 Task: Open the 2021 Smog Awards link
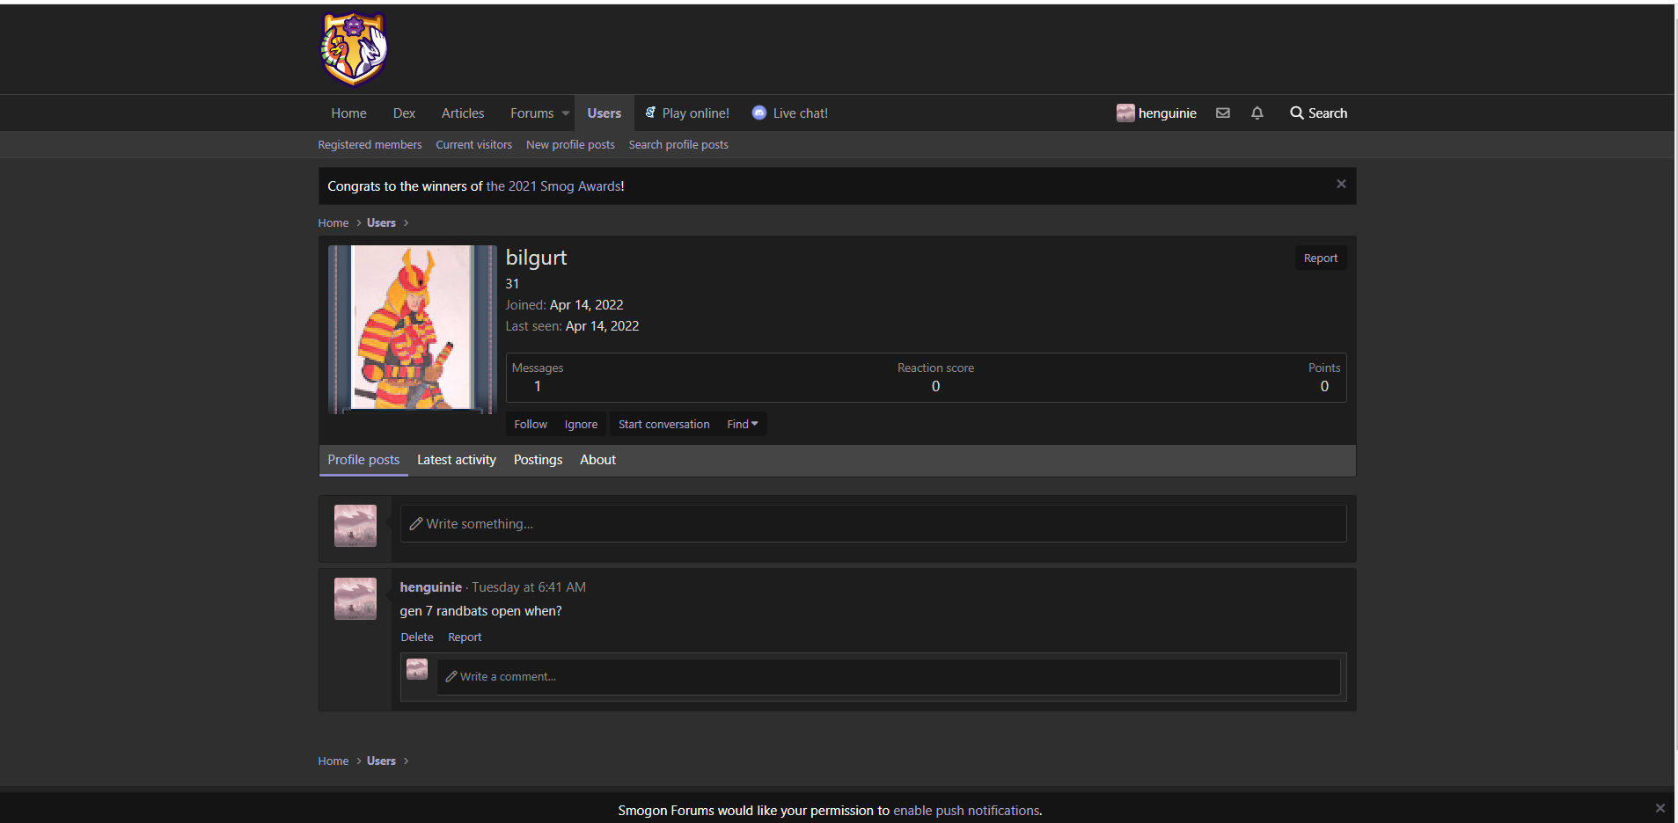coord(553,186)
